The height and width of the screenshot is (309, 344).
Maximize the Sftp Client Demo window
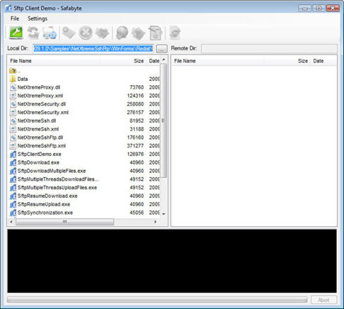click(x=319, y=9)
